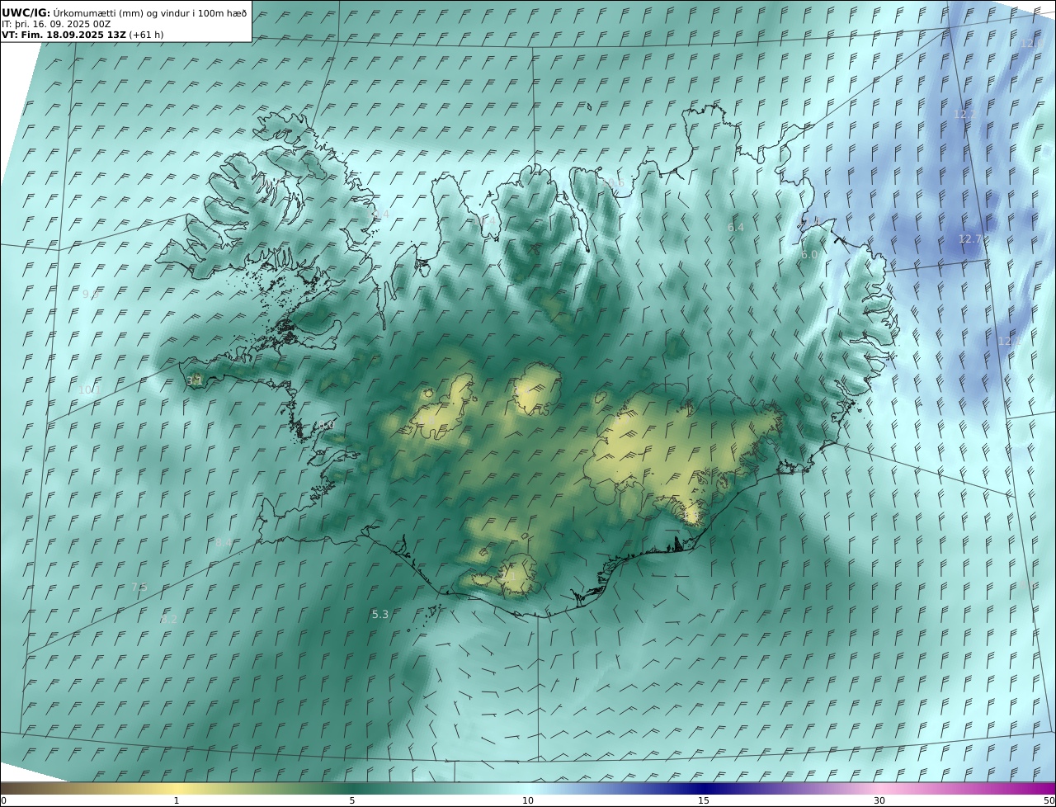This screenshot has height=807, width=1056.
Task: Click the 15 tick on the color scale
Action: click(704, 801)
